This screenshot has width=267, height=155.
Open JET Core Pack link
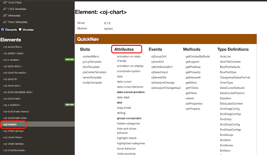point(12,2)
